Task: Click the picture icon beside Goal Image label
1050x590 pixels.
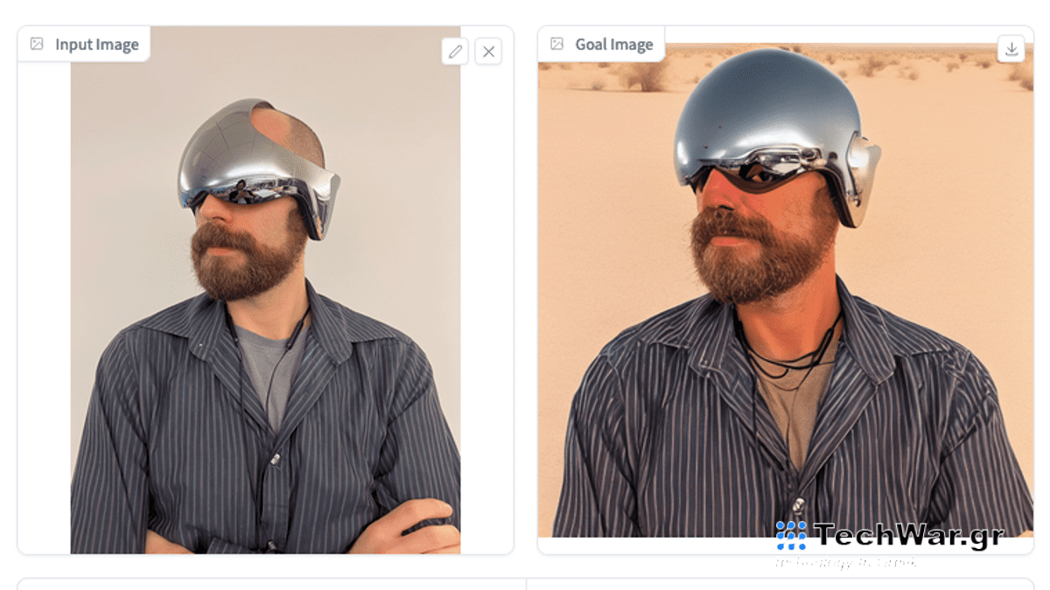Action: coord(556,44)
